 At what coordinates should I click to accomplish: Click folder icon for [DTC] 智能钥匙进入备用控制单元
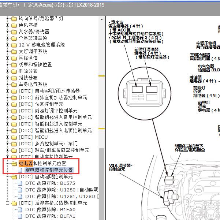click(x=14, y=118)
